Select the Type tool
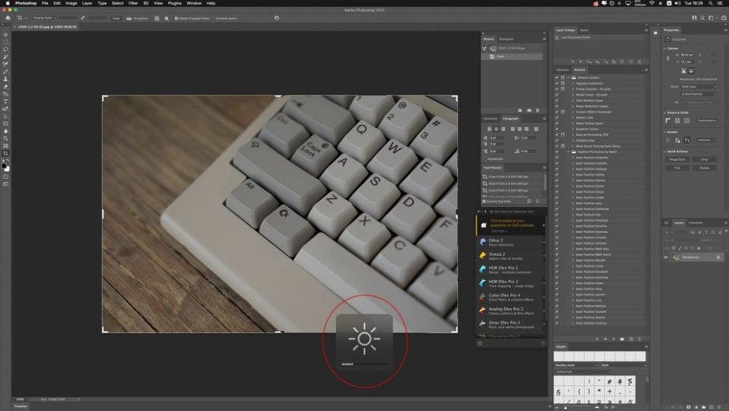The width and height of the screenshot is (729, 411). click(5, 101)
